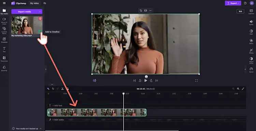Click the video preview canvas

[146, 44]
